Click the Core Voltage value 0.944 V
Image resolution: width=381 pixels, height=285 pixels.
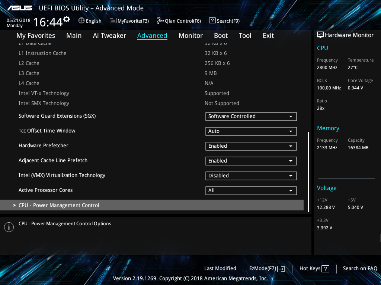[355, 88]
